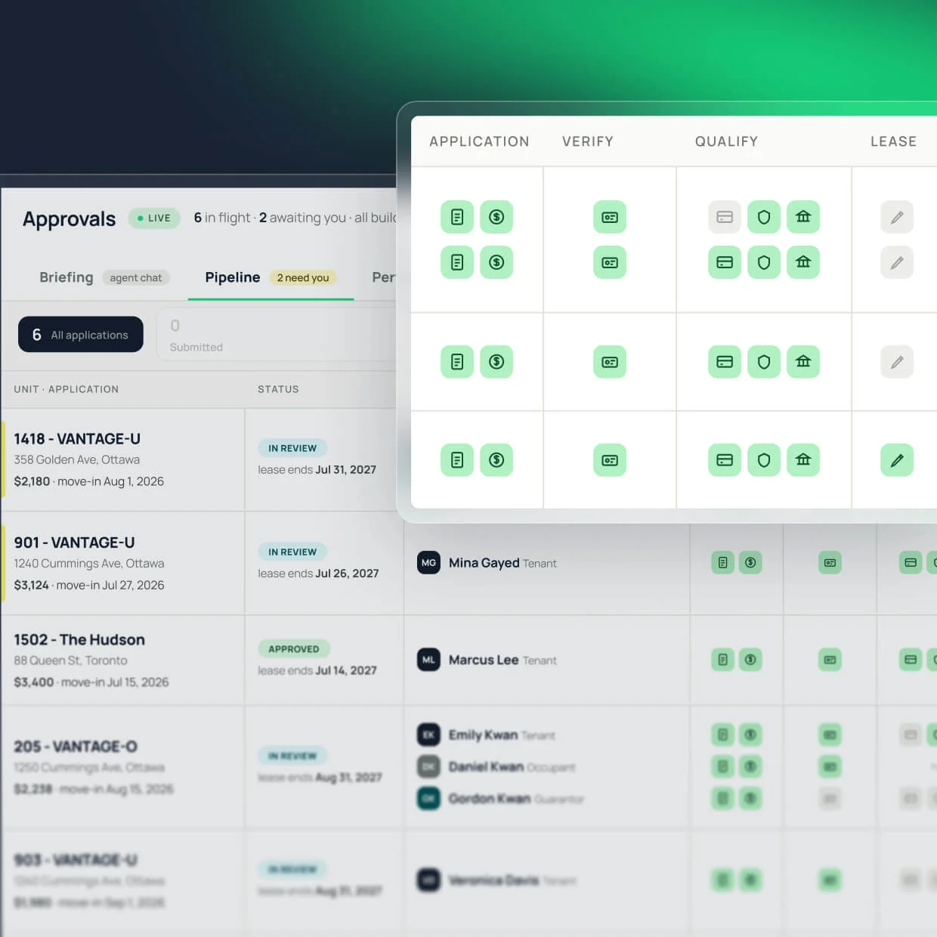Click the grey credit card icon in the magnified panel
Image resolution: width=937 pixels, height=937 pixels.
pos(724,217)
